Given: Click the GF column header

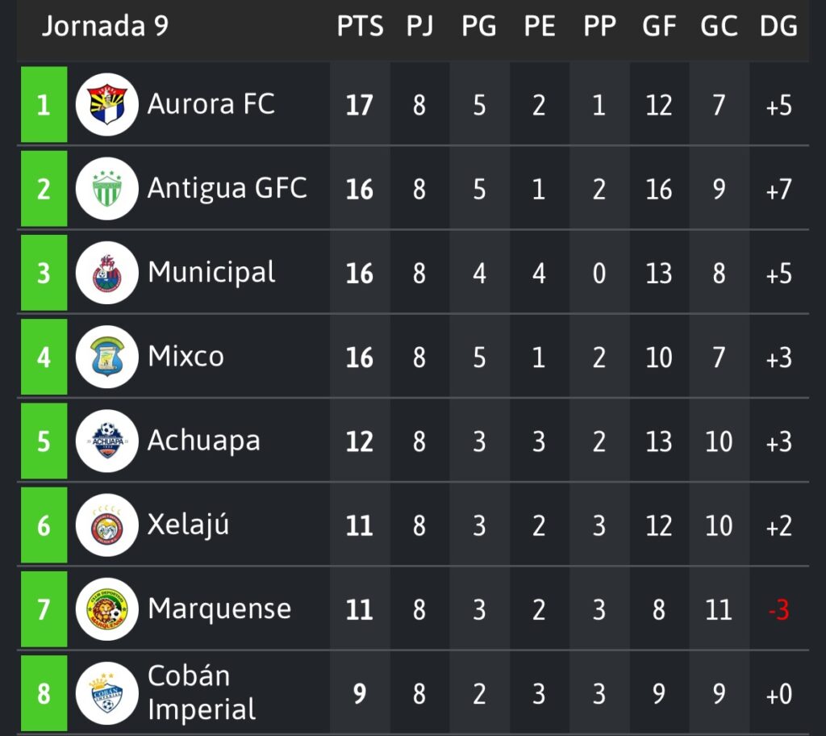Looking at the screenshot, I should tap(659, 26).
